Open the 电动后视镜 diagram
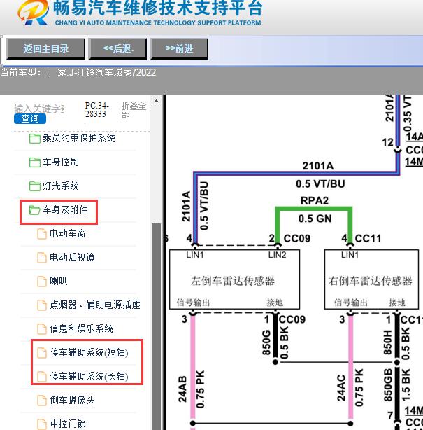The image size is (423, 430). tap(72, 257)
